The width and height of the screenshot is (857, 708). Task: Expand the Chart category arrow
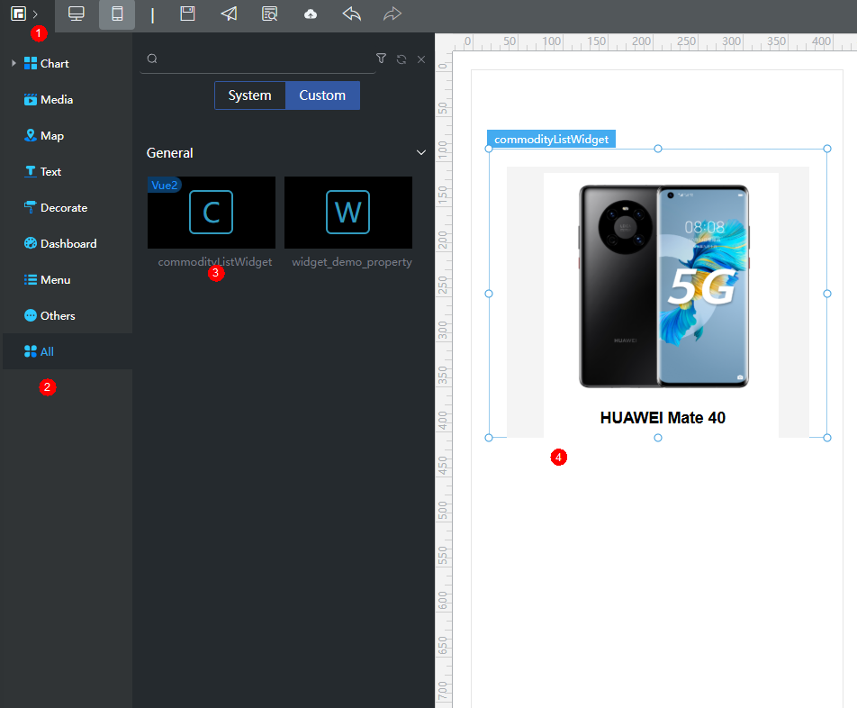(x=14, y=63)
